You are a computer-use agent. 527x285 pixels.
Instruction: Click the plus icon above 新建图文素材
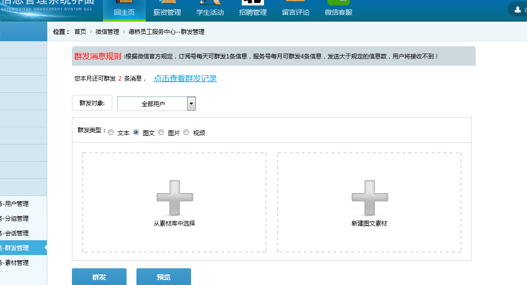click(x=370, y=198)
